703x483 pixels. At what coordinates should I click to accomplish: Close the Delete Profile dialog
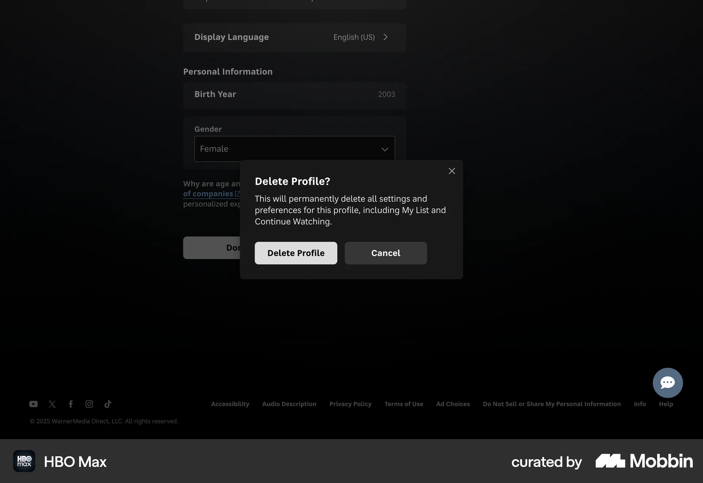click(451, 171)
